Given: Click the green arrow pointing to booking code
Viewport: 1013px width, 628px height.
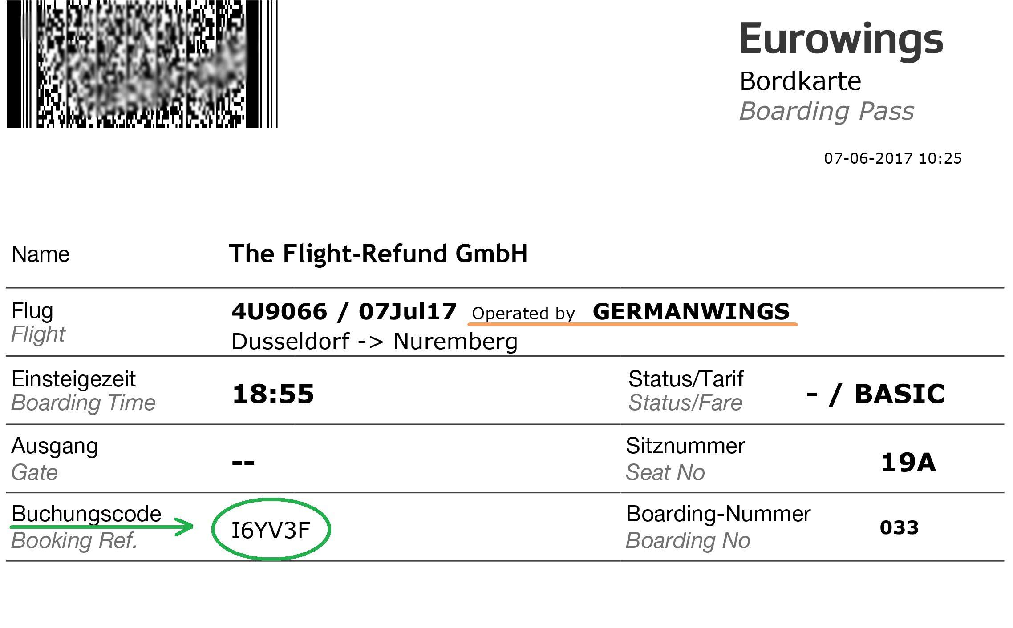Looking at the screenshot, I should coord(102,527).
